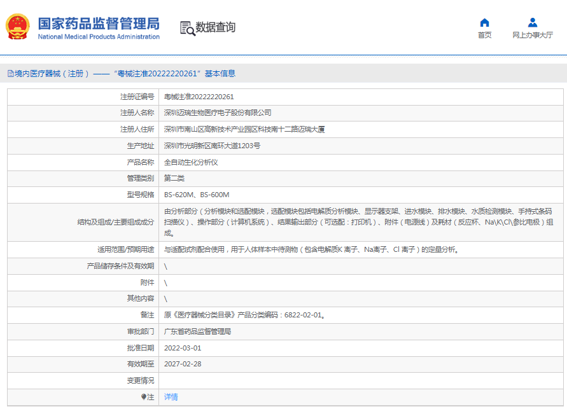Click the 首页 text label
567x409 pixels.
click(x=484, y=35)
